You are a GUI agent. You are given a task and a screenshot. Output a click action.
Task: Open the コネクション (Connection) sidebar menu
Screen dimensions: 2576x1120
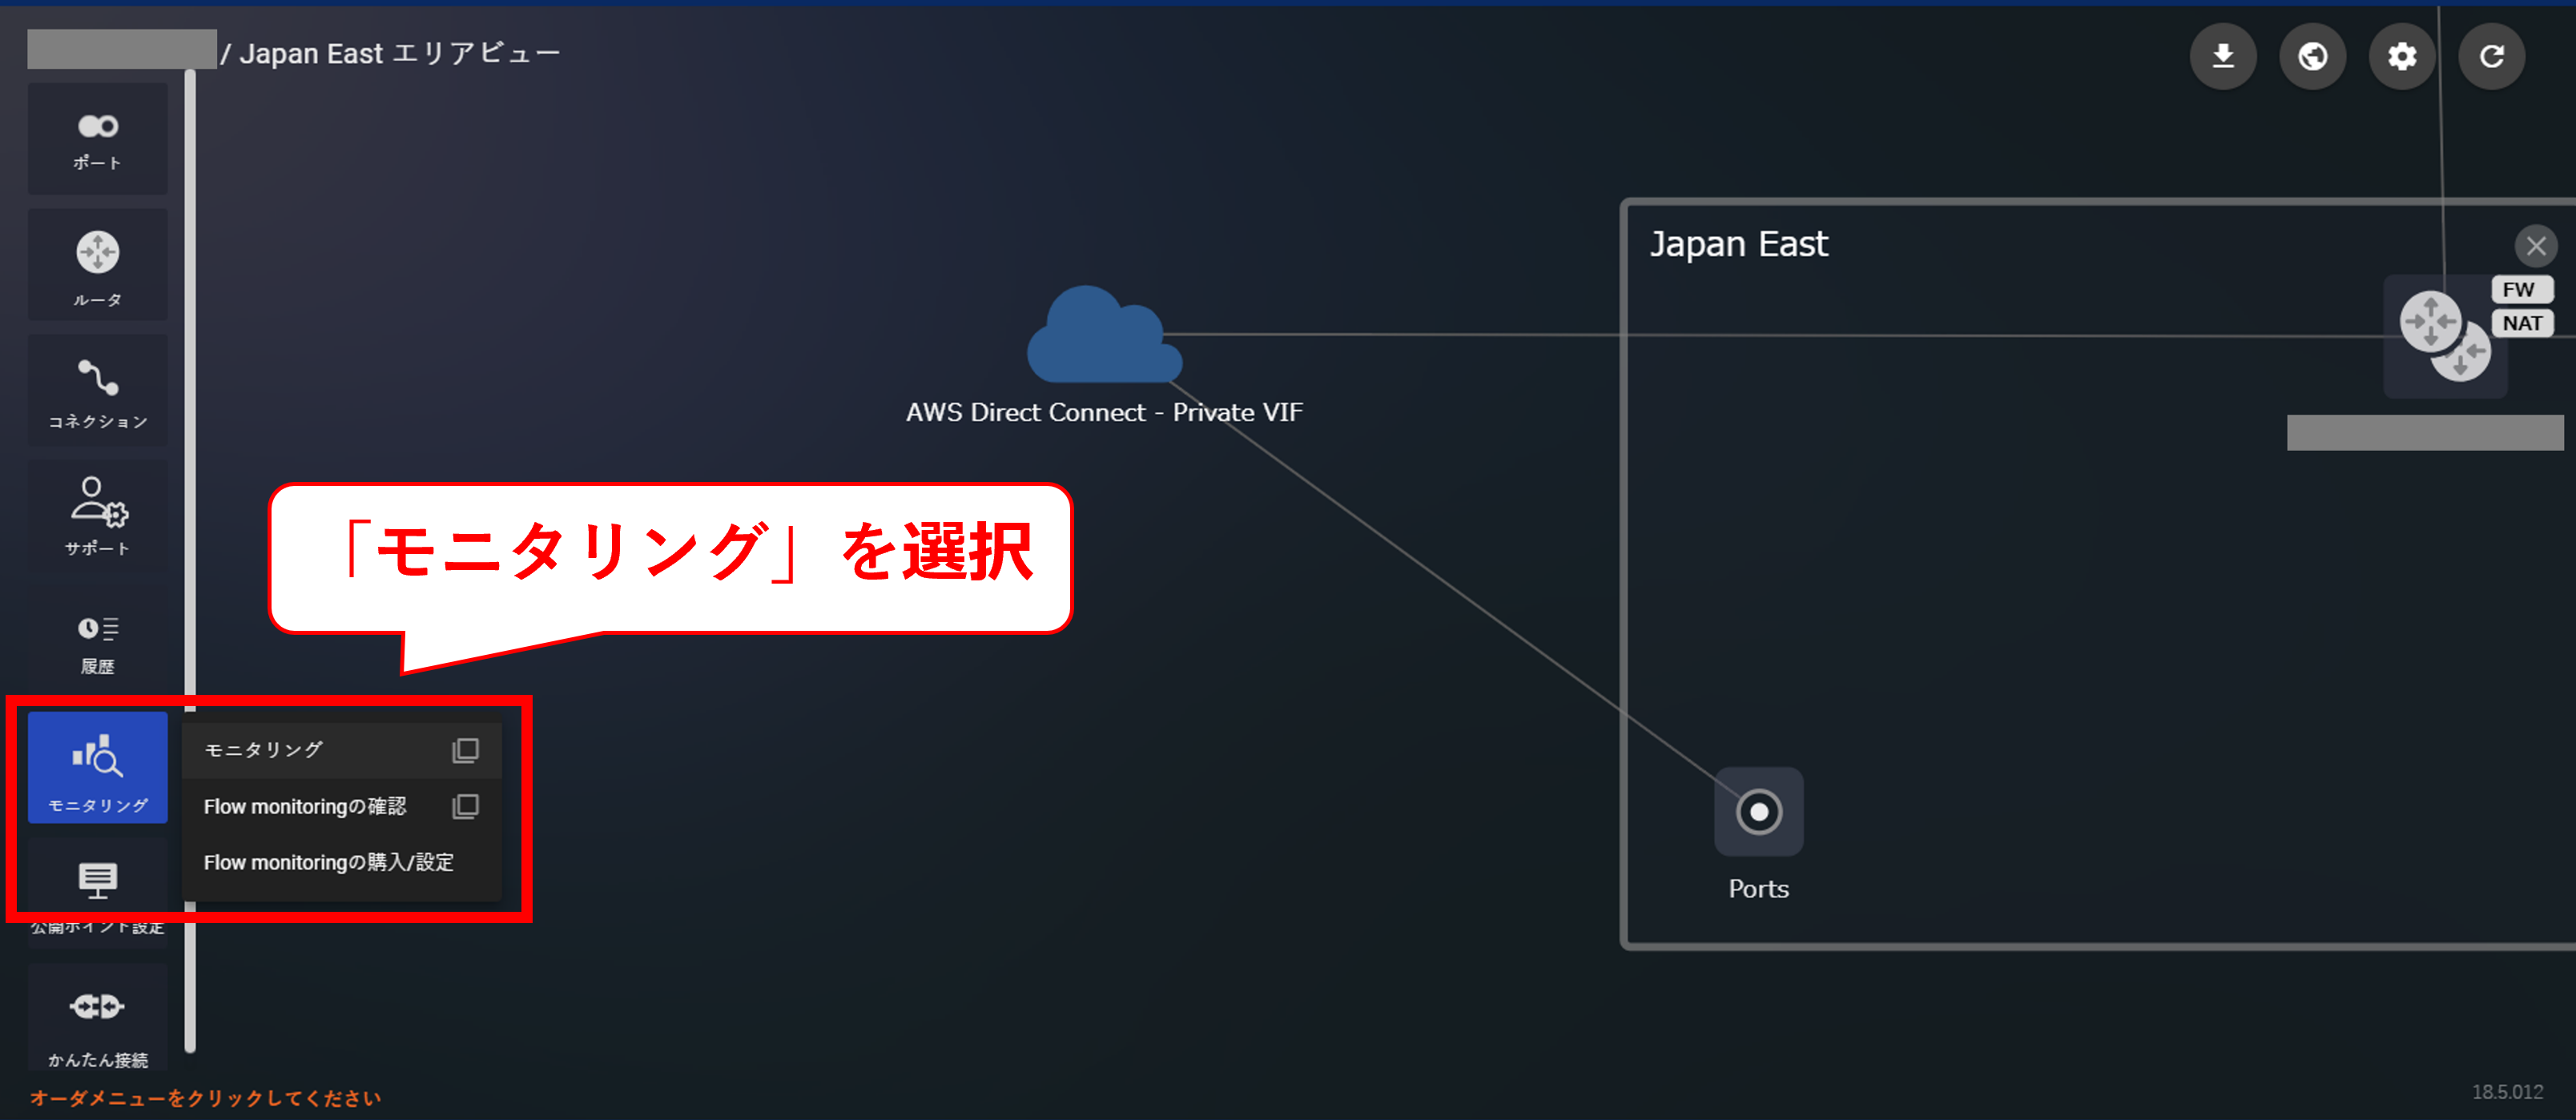97,391
